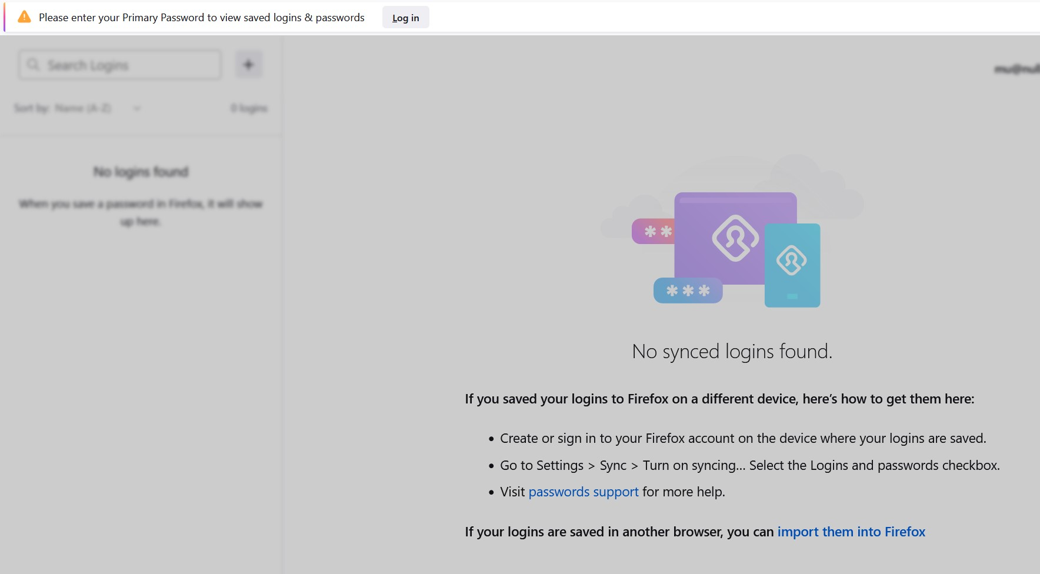
Task: Open the passwords support link
Action: (x=583, y=492)
